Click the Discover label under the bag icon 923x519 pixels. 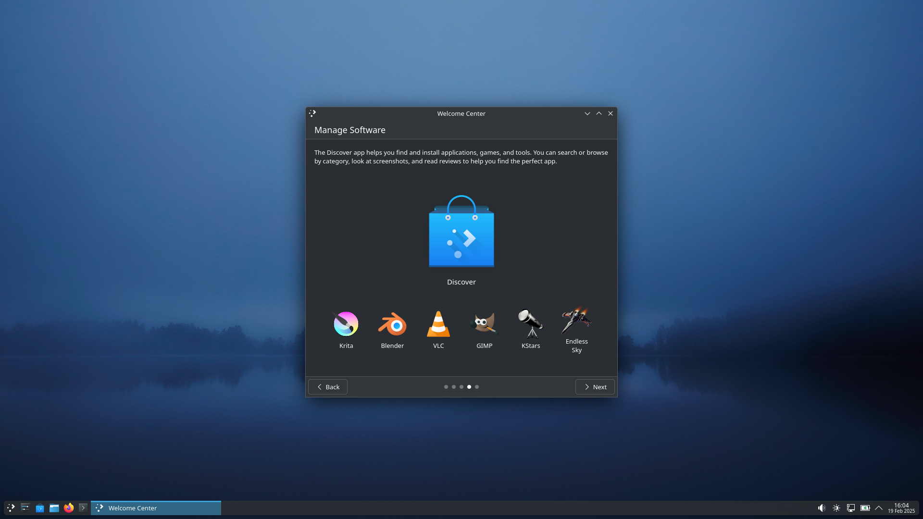click(461, 282)
